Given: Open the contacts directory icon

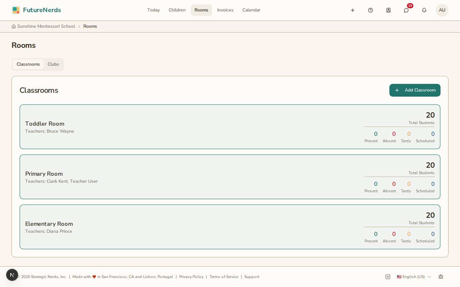Looking at the screenshot, I should point(388,10).
